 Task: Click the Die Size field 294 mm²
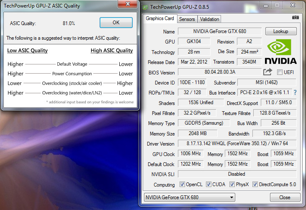pos(249,52)
